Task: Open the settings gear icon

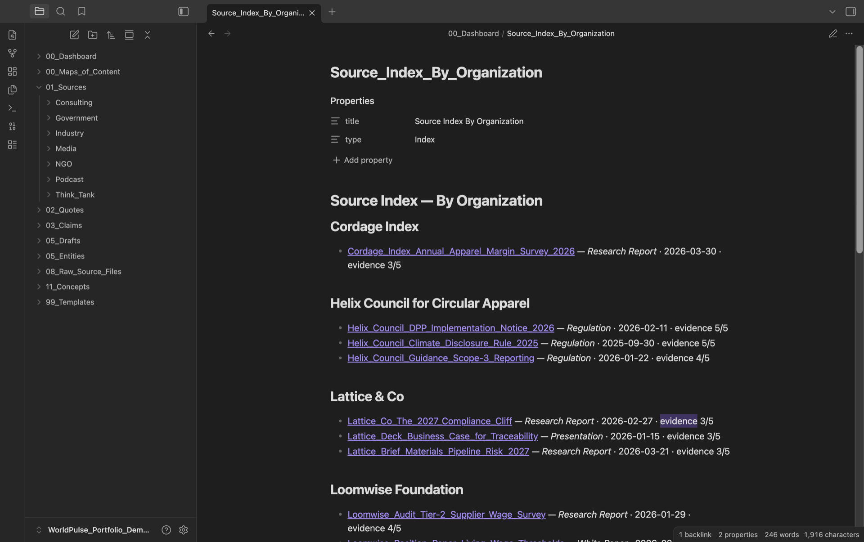Action: click(183, 530)
